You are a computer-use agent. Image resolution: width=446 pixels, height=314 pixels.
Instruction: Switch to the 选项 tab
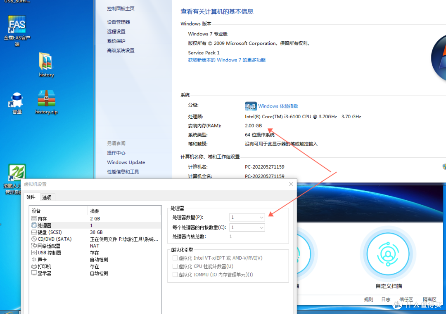47,197
